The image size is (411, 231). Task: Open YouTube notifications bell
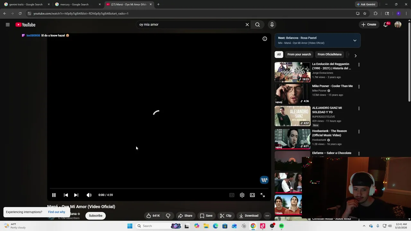[386, 25]
